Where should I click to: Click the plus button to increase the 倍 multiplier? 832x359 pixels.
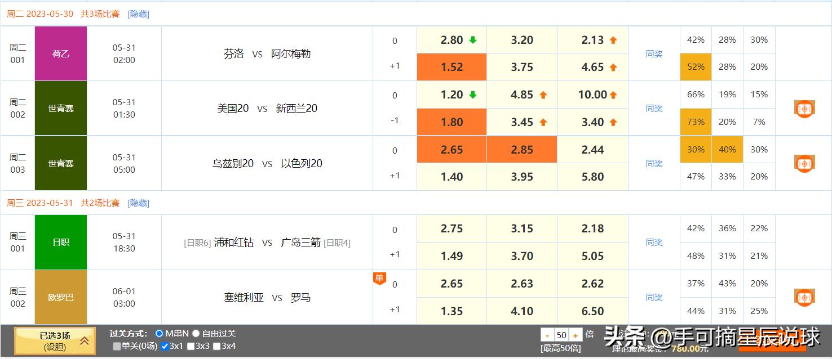[x=575, y=334]
